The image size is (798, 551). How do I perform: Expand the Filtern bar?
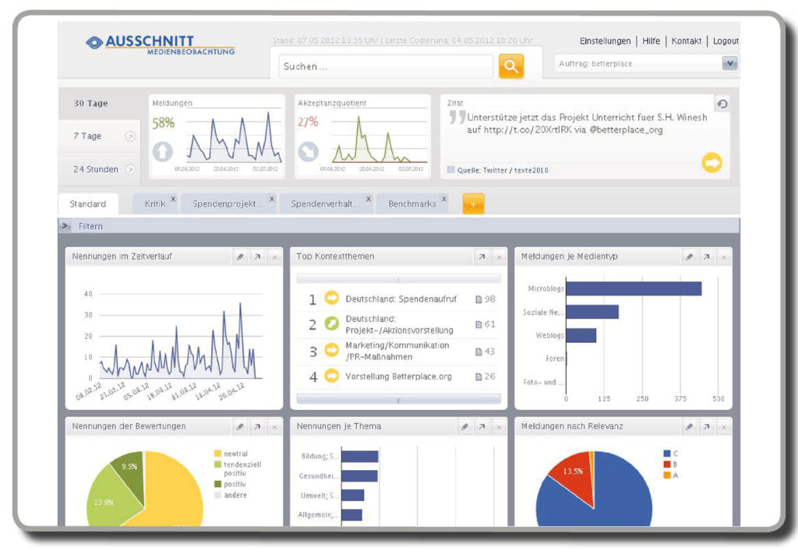tap(65, 226)
